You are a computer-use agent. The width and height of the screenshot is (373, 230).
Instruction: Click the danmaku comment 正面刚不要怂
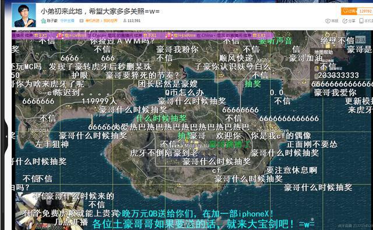[x=312, y=144]
